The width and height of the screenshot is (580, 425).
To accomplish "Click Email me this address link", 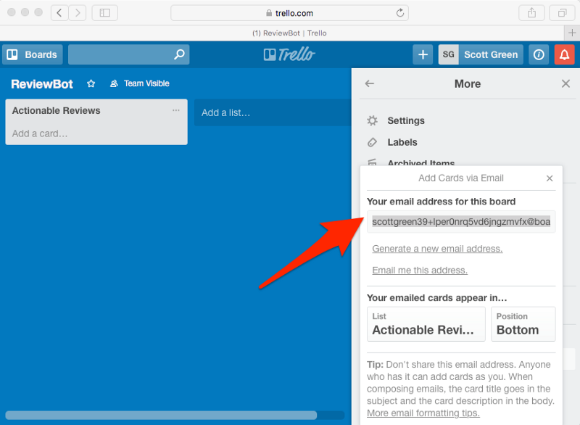I will pos(420,271).
